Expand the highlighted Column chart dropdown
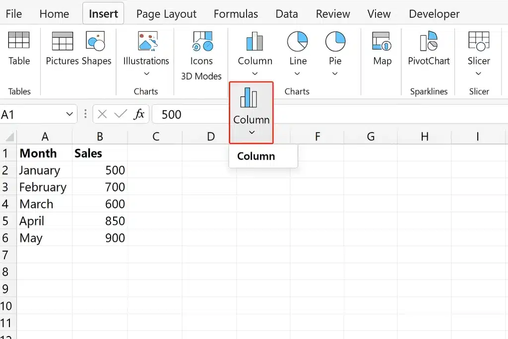 coord(252,132)
